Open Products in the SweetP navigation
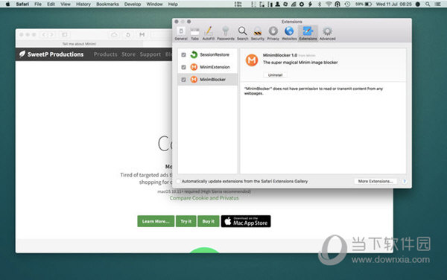The width and height of the screenshot is (447, 280). pos(105,54)
